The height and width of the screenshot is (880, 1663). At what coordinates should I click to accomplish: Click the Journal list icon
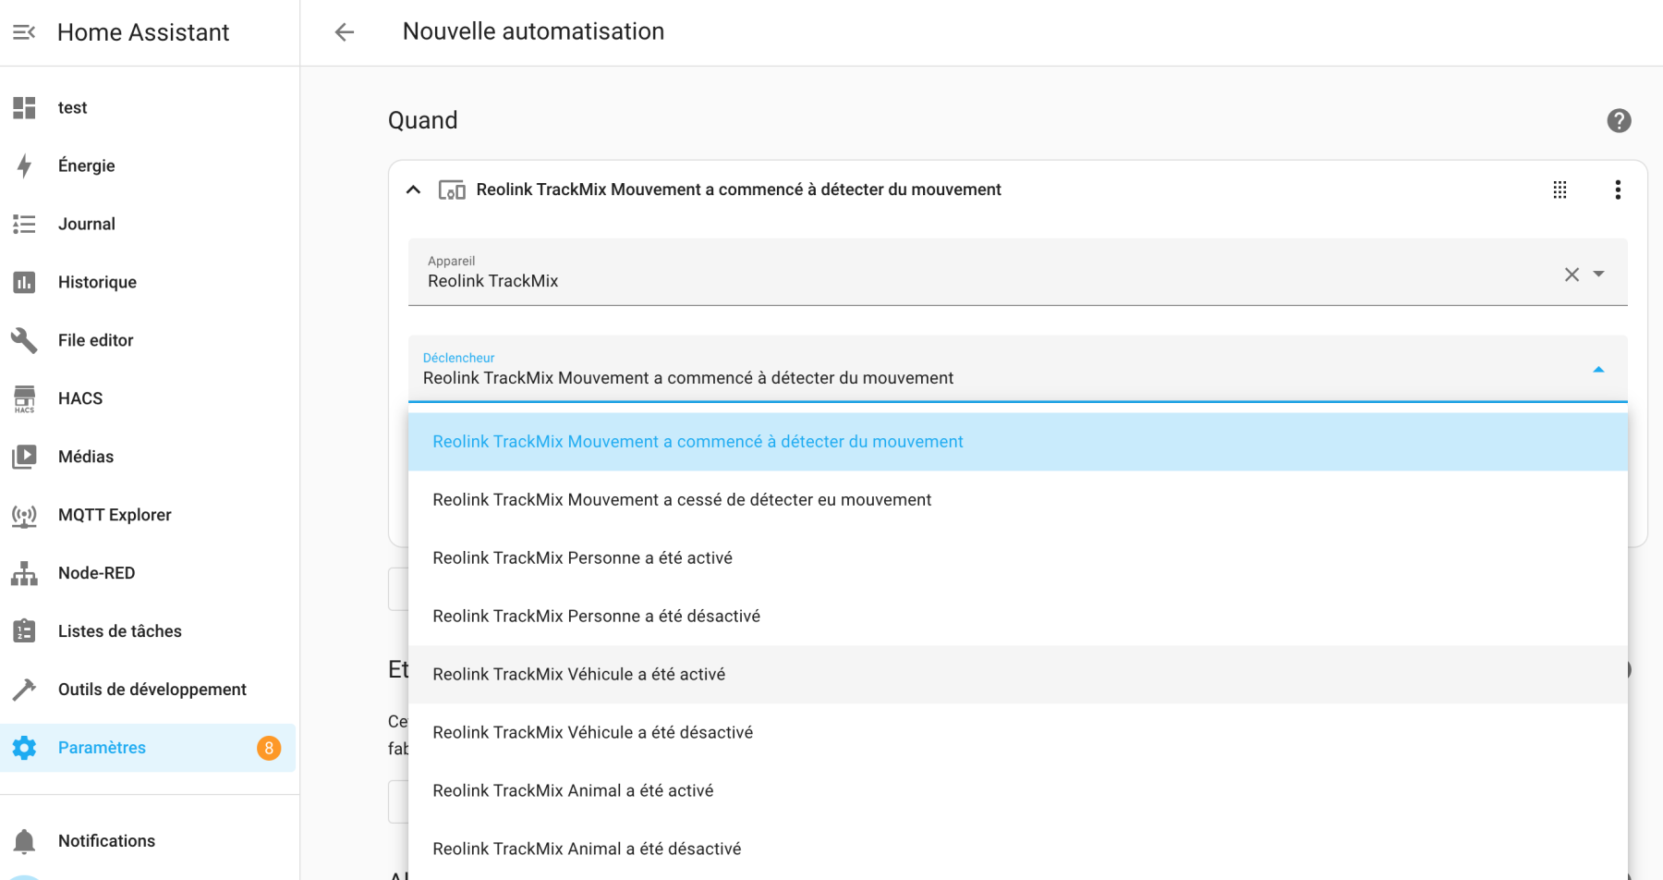[x=24, y=225]
